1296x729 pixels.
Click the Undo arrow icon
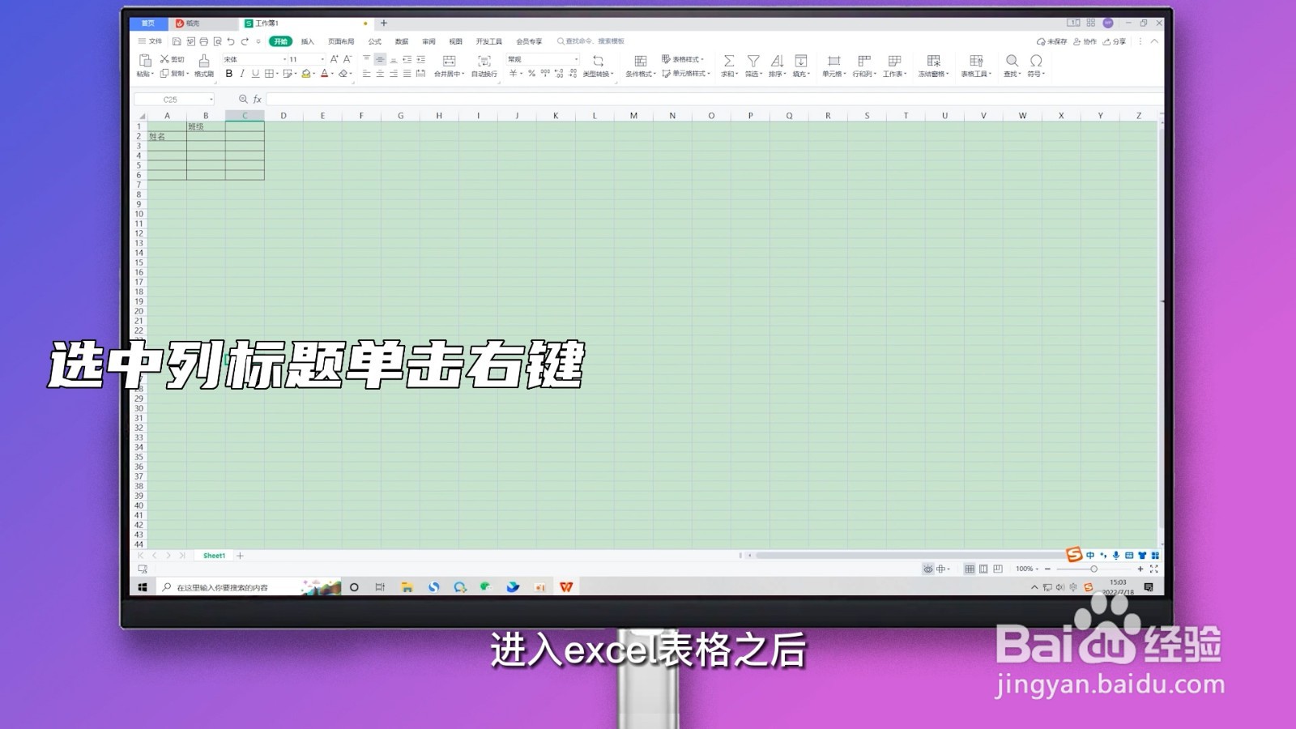(231, 41)
